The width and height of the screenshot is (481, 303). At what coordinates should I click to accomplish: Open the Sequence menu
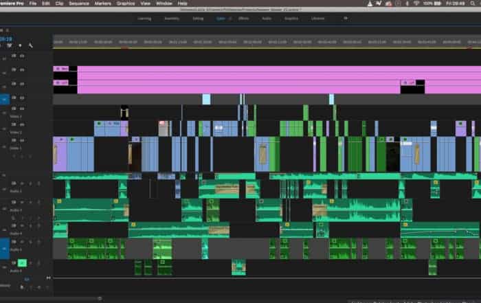[79, 3]
